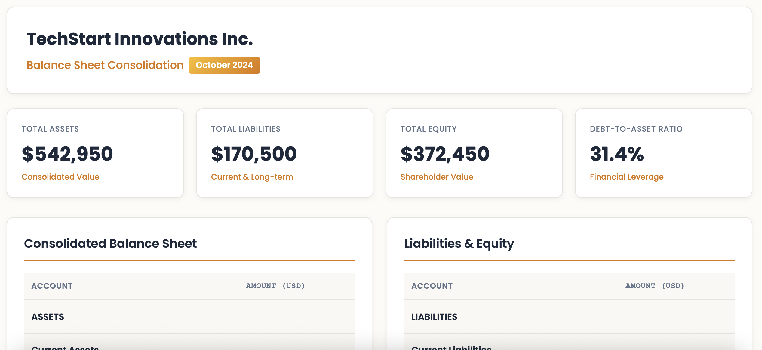Select the LIABILITIES section row

pos(570,317)
